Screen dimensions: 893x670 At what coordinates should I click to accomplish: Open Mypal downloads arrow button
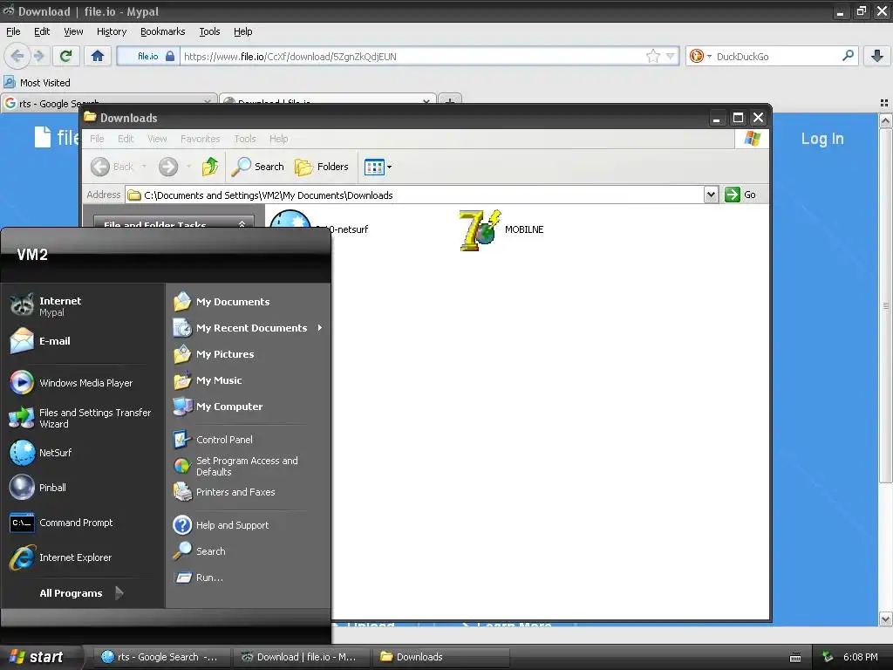pyautogui.click(x=877, y=56)
